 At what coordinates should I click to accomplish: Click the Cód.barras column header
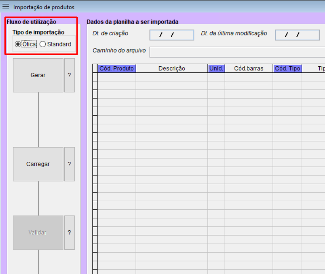[x=249, y=68]
